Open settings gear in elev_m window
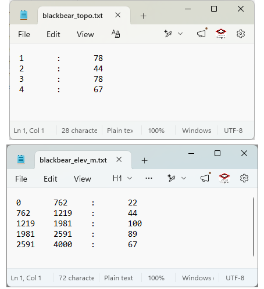Viewport: 264px width, 289px height. pyautogui.click(x=244, y=178)
